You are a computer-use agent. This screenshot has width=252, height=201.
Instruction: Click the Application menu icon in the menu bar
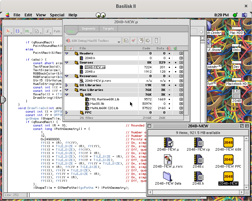(244, 15)
